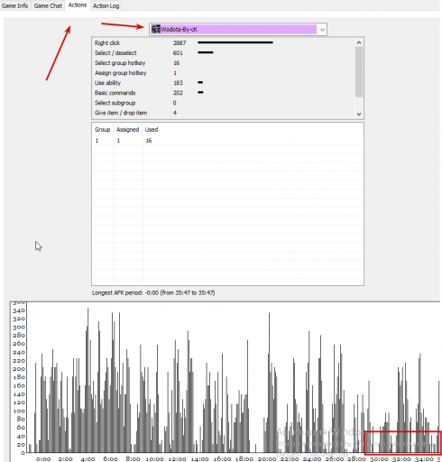Click the value 2887 for Right click

click(x=180, y=43)
